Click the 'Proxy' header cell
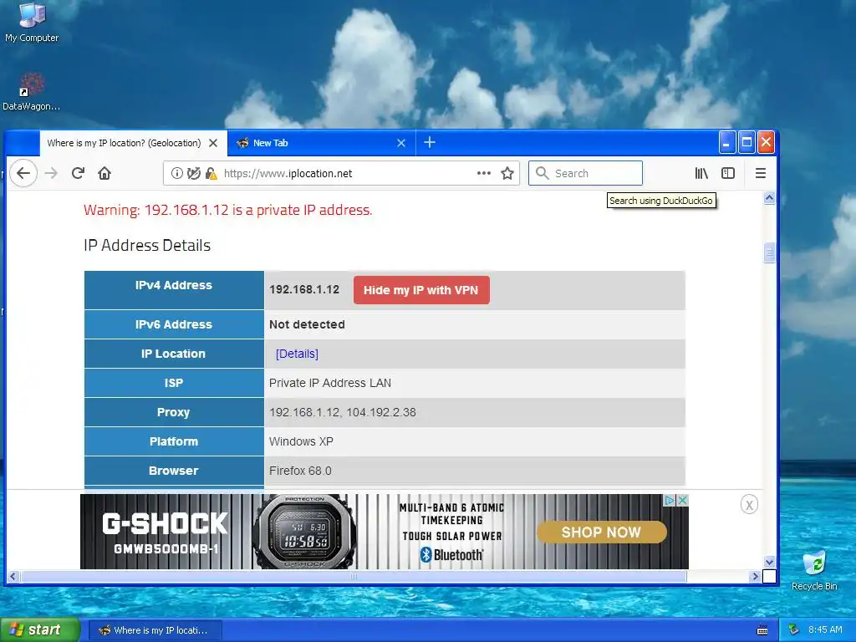This screenshot has width=856, height=642. click(x=174, y=412)
